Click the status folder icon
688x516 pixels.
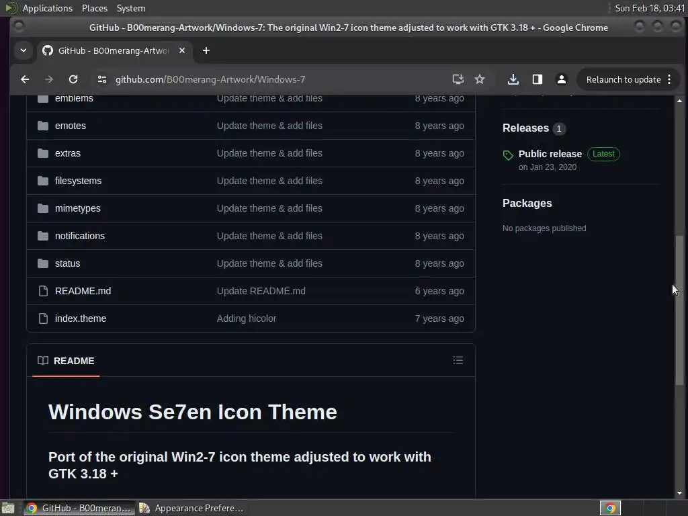(43, 263)
